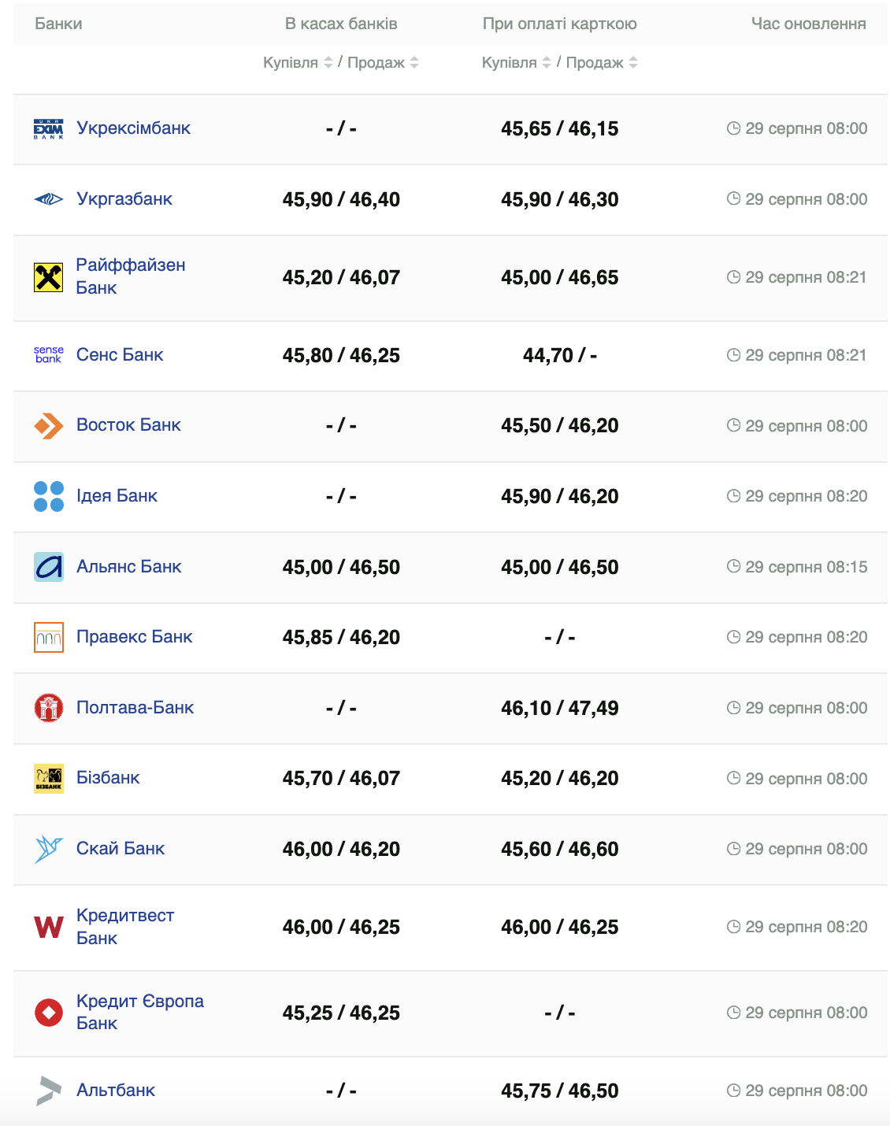890x1126 pixels.
Task: Click the Альянс Банк logo icon
Action: [x=49, y=567]
